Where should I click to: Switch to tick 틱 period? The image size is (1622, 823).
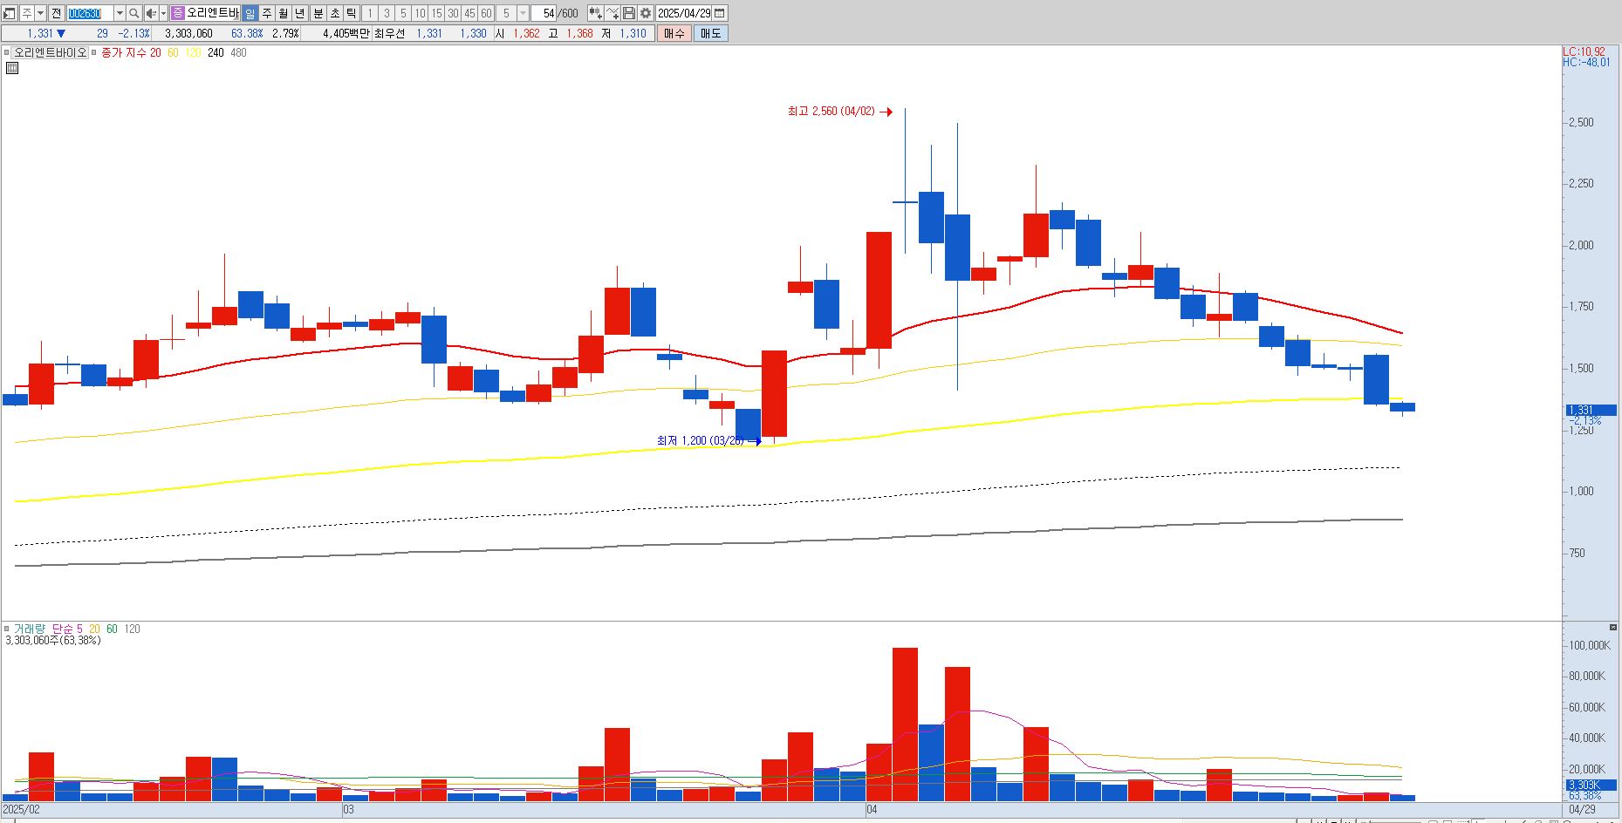point(351,13)
